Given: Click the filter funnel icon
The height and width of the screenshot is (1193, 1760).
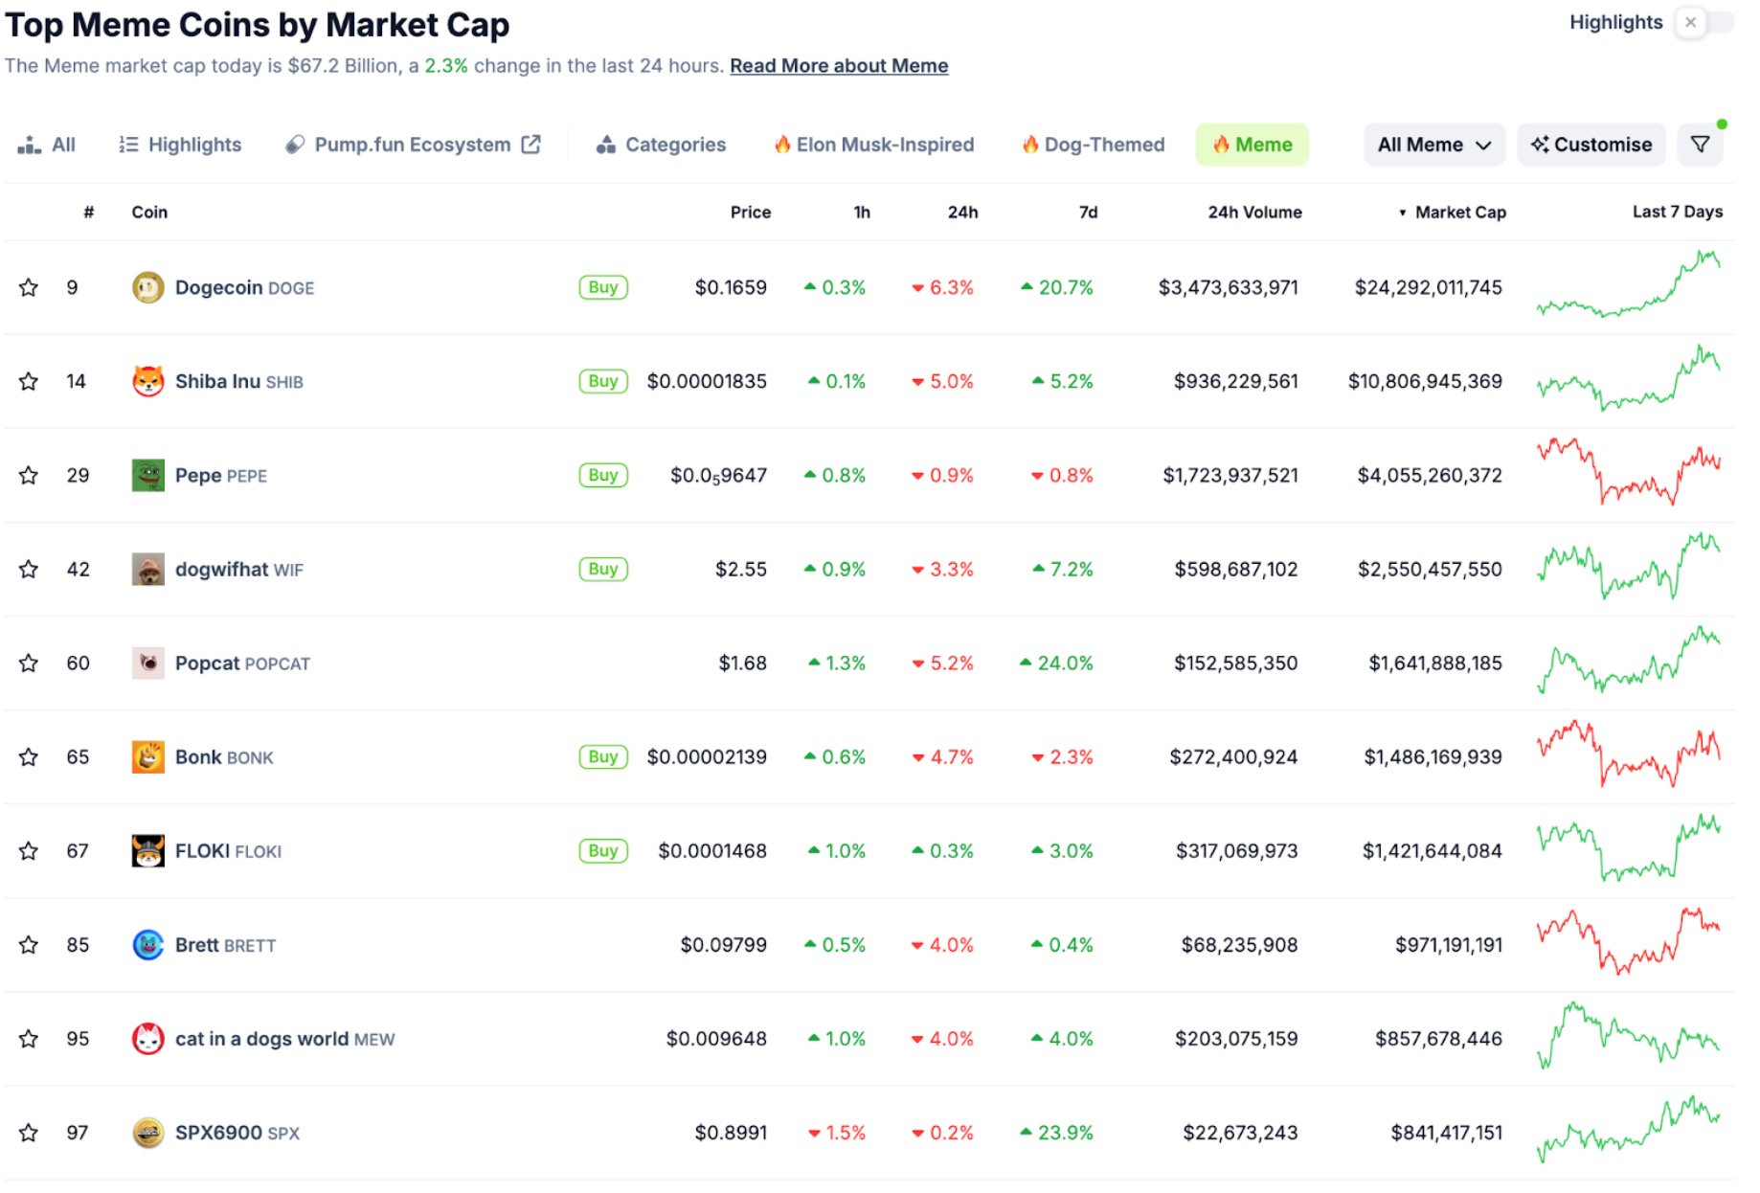Looking at the screenshot, I should coord(1700,145).
